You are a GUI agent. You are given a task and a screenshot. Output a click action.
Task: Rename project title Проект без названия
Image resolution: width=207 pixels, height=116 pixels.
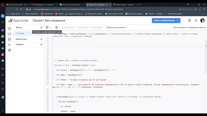pos(49,21)
